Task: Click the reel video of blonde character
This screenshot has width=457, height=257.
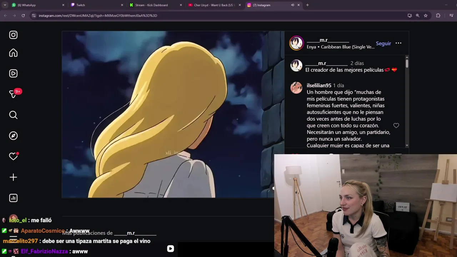Action: pos(173,114)
